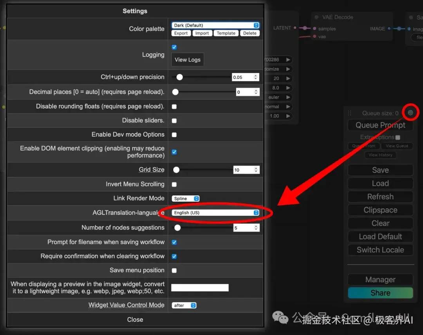
Task: Enable Dev mode Options checkbox
Action: [174, 135]
